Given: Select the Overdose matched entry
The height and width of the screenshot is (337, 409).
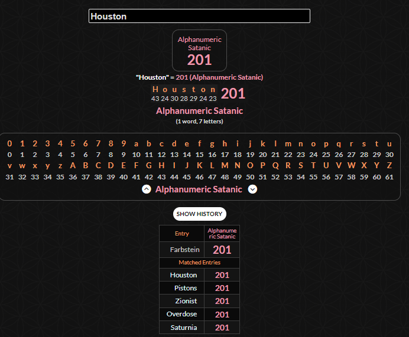Looking at the screenshot, I should coord(181,314).
